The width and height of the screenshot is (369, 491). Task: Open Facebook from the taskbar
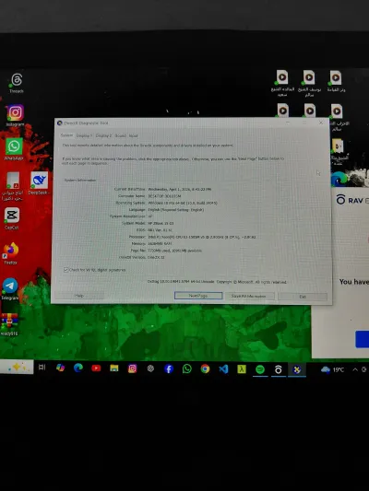169,368
